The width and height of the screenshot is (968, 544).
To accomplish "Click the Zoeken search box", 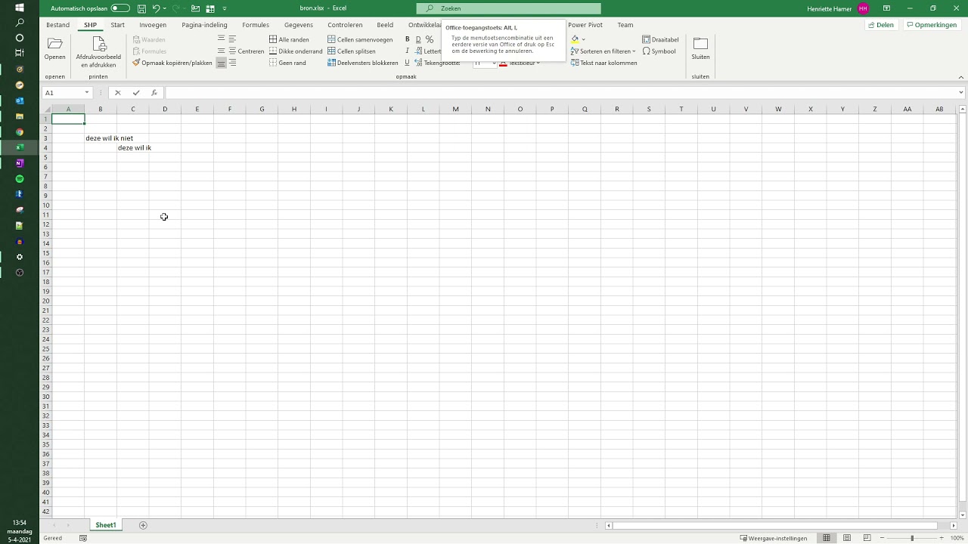I will (508, 8).
